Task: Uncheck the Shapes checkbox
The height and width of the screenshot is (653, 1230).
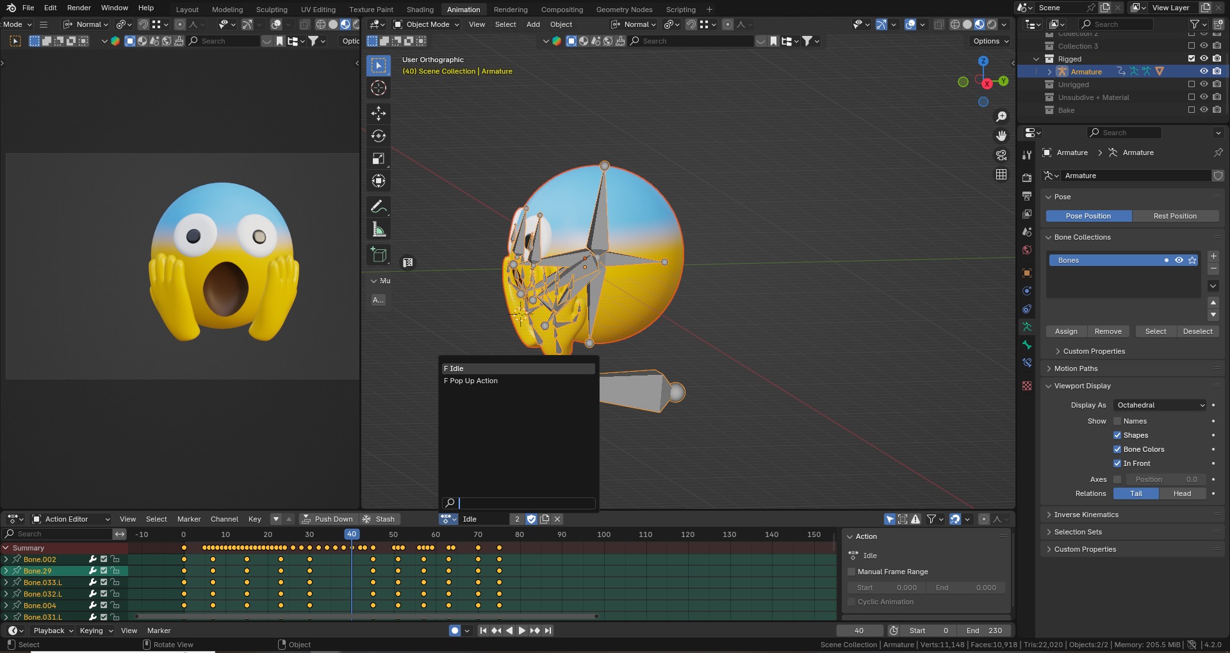Action: (x=1117, y=435)
